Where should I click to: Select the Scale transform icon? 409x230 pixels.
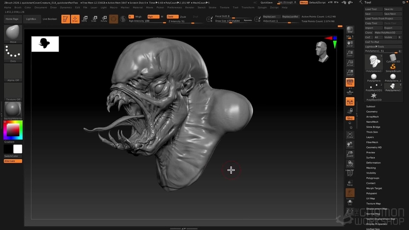(94, 19)
